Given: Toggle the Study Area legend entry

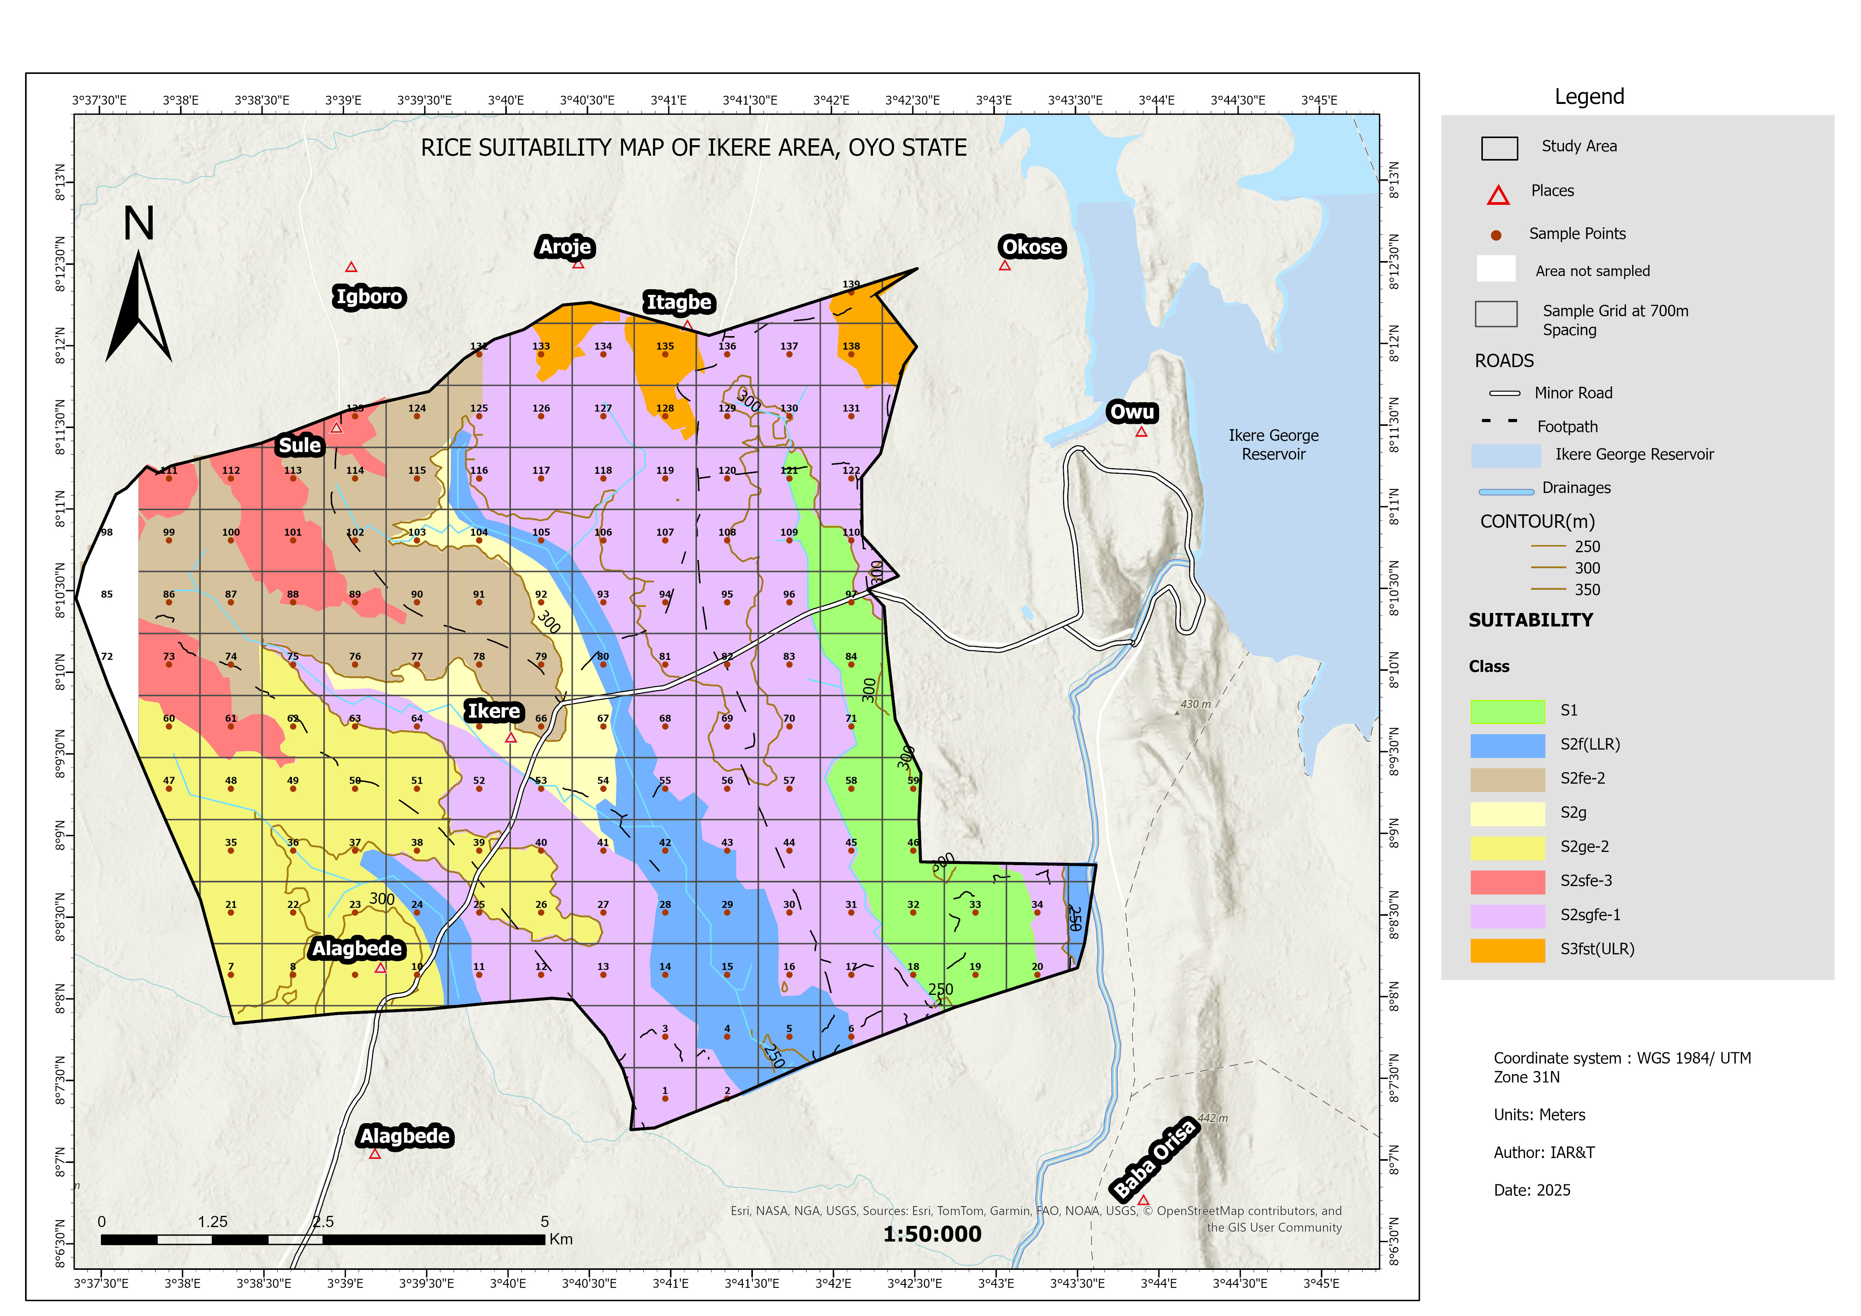Looking at the screenshot, I should [x=1499, y=147].
